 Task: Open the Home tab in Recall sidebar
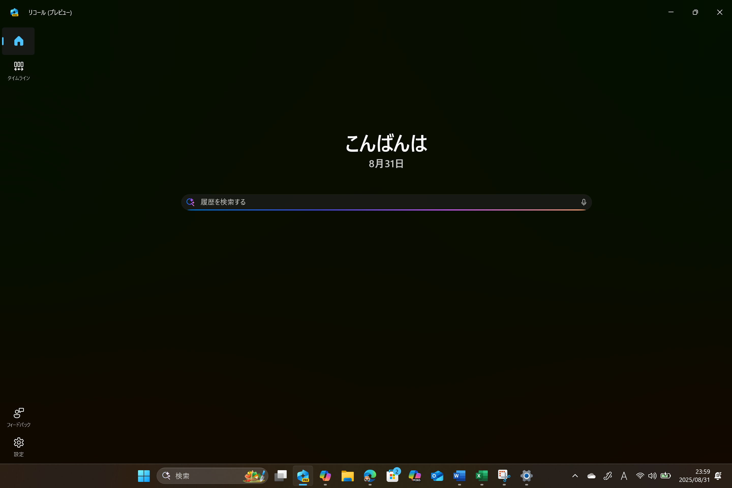[x=18, y=41]
